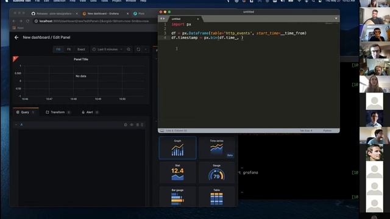
Task: Click the zoom out time range icon
Action: [129, 49]
